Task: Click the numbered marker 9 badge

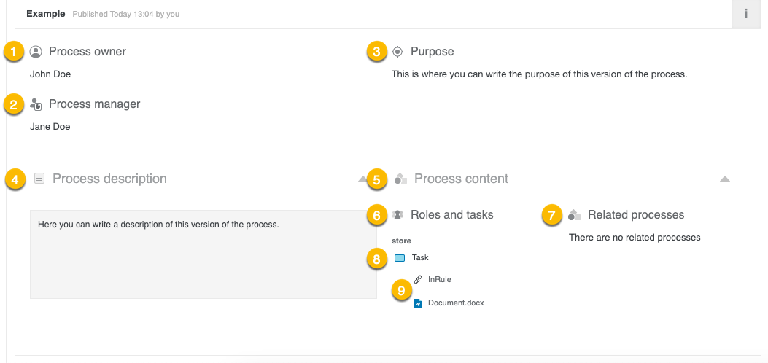Action: (x=400, y=290)
